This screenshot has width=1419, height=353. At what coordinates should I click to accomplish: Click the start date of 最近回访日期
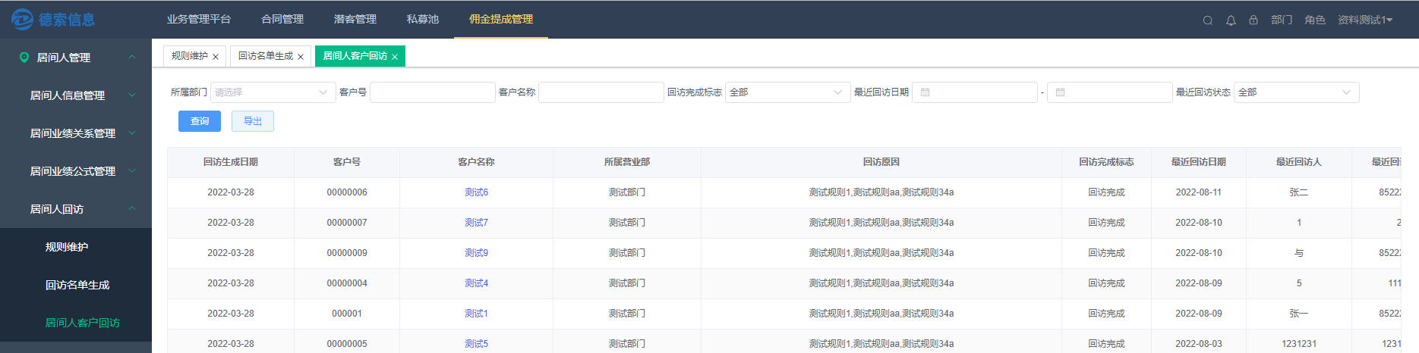tap(975, 92)
